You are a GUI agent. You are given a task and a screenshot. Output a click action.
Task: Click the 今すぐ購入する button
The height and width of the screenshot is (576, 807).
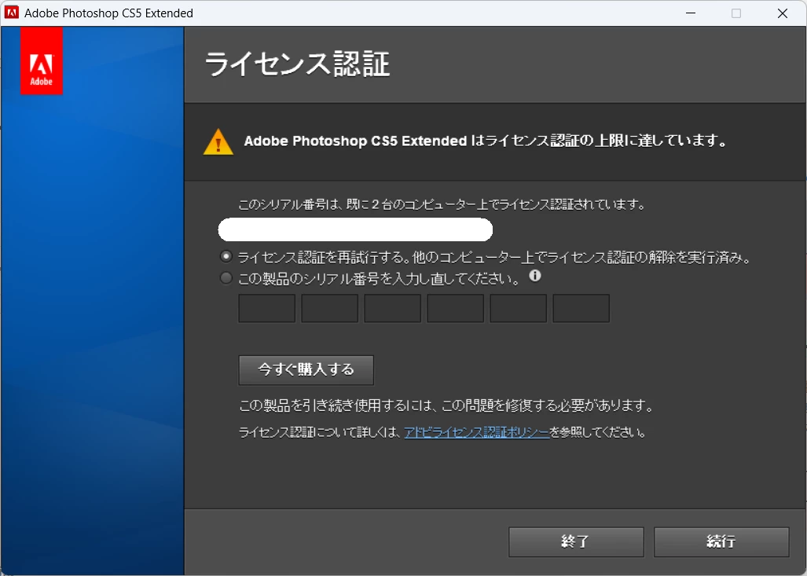[306, 369]
